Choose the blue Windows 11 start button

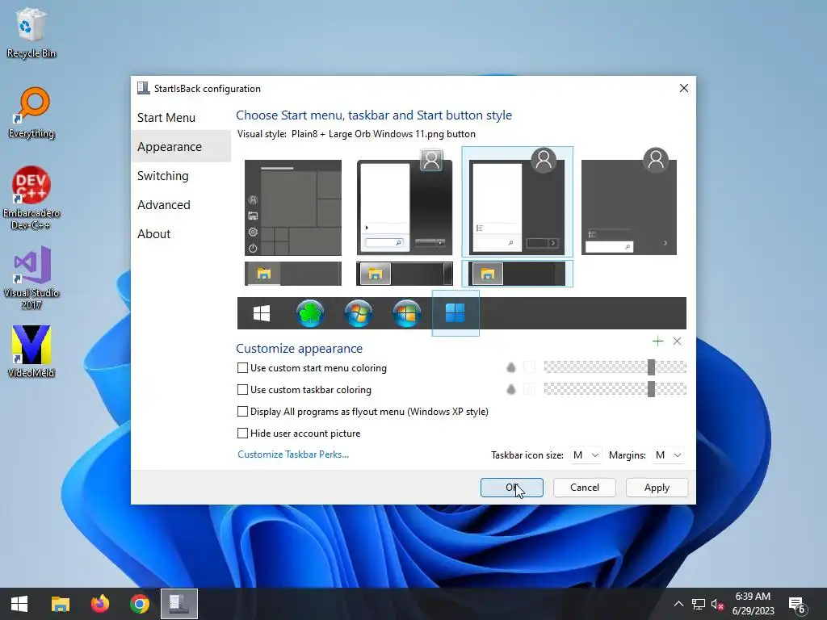(x=455, y=312)
